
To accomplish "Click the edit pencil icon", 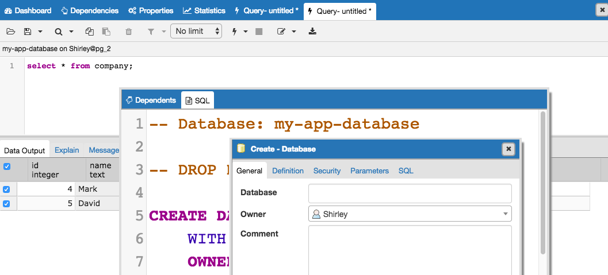I will (281, 32).
